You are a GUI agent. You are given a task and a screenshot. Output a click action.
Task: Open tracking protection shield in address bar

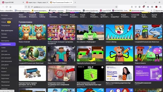[x=26, y=7]
